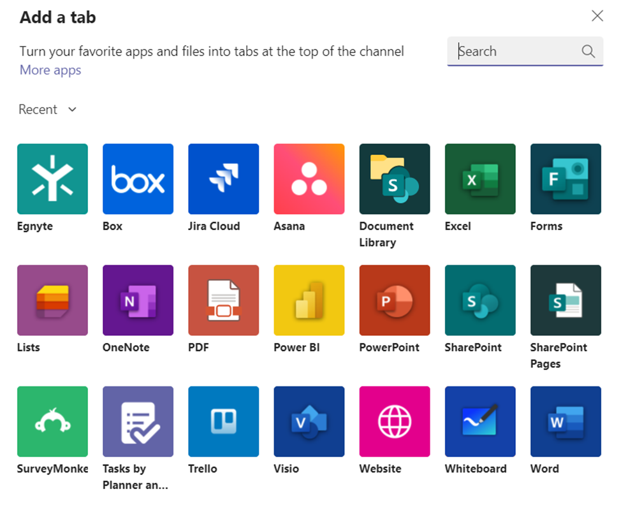The image size is (628, 512).
Task: Open the Document Library app
Action: pyautogui.click(x=394, y=179)
